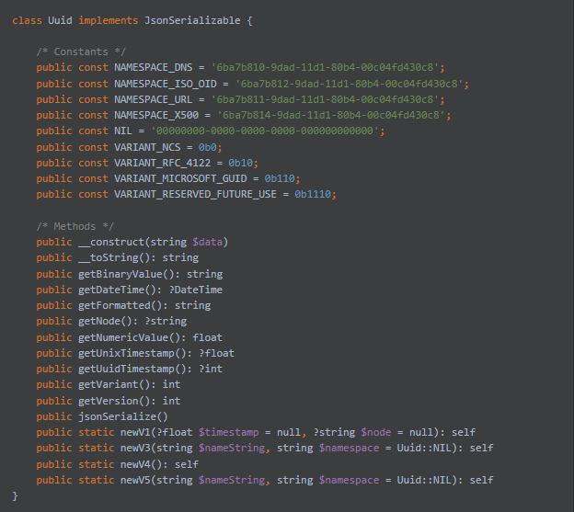Click the Uuid class name
The image size is (574, 512).
60,20
